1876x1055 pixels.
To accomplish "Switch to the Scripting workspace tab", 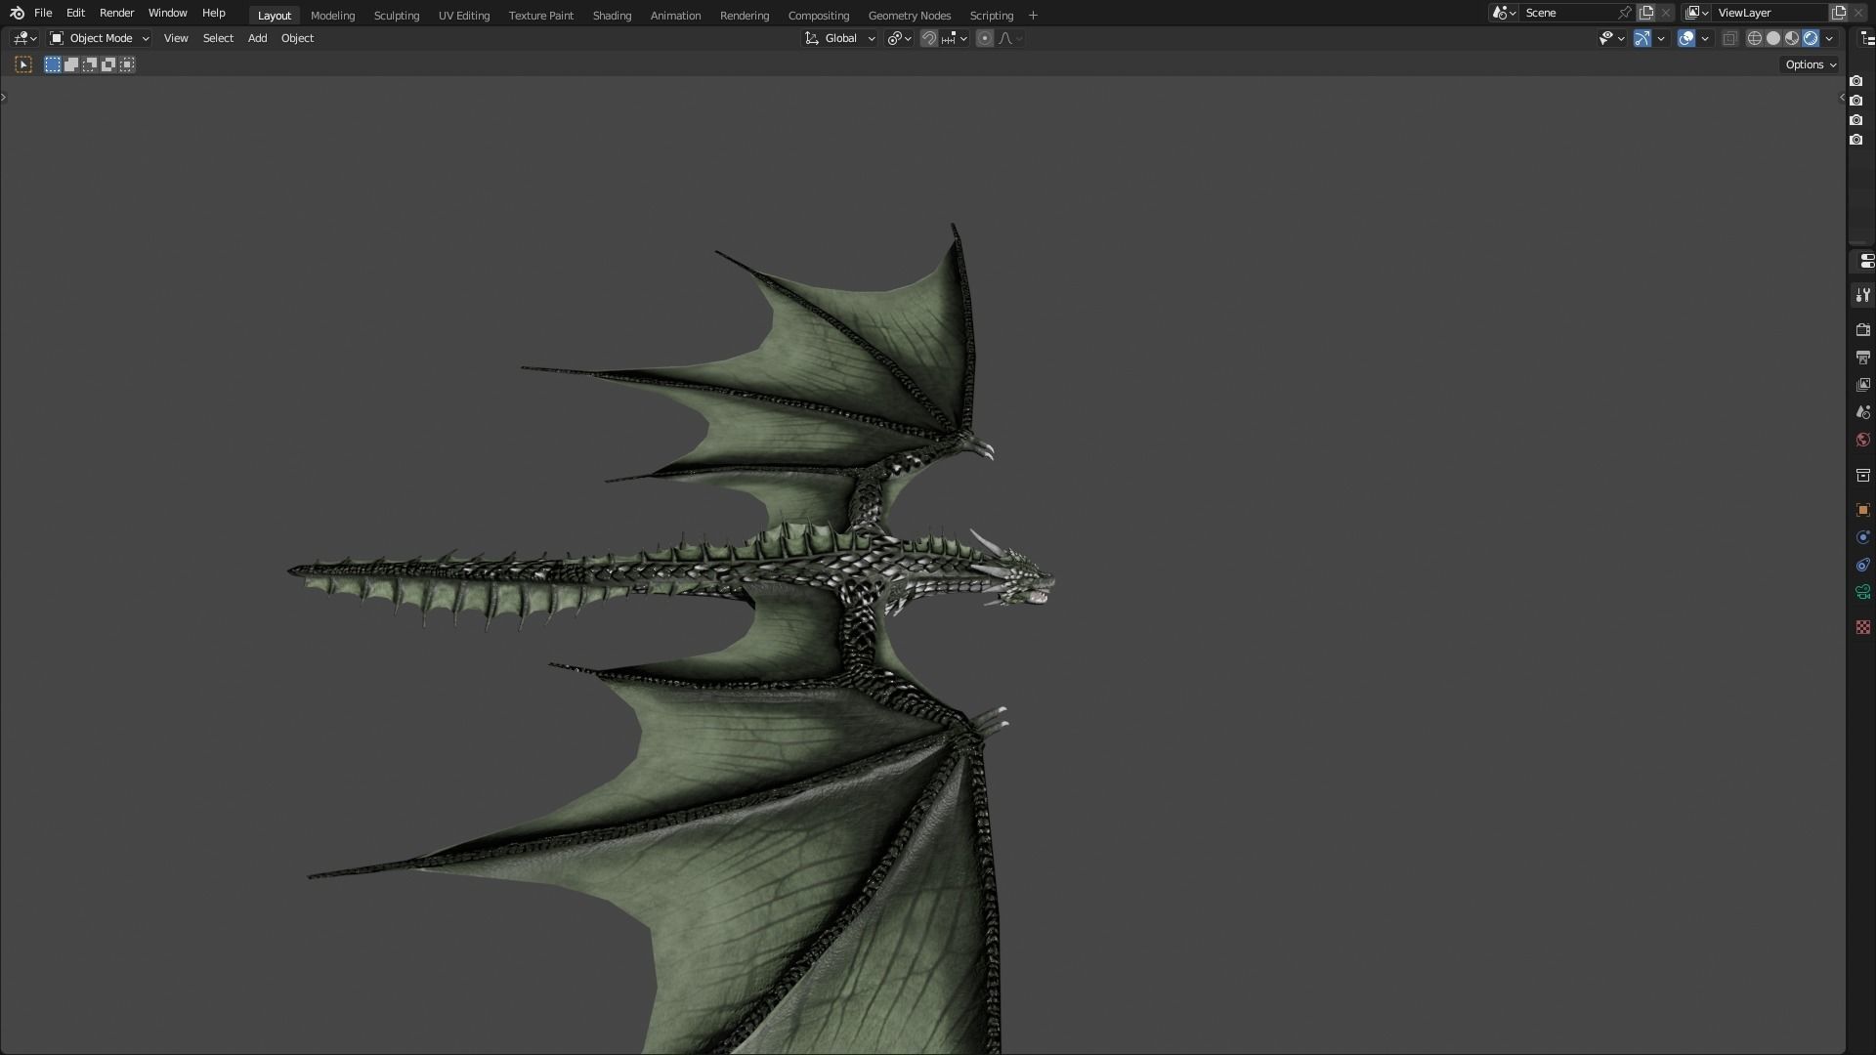I will pos(992,16).
